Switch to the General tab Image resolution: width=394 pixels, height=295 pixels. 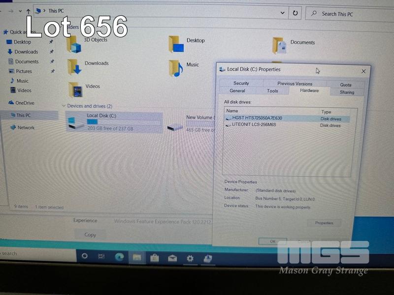point(237,91)
